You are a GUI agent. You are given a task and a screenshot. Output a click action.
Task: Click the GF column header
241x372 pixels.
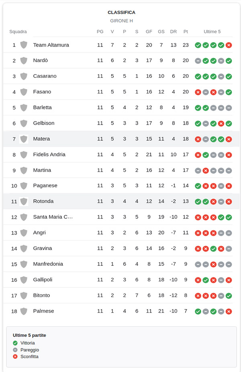tap(149, 32)
